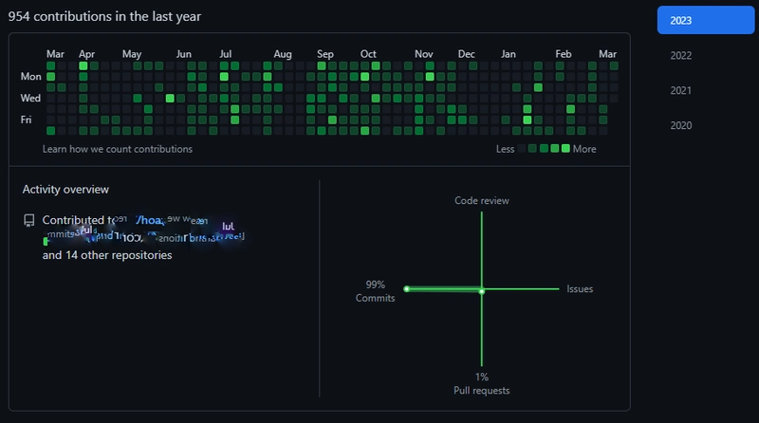
Task: Click the repository icon beside Contributed to
Action: 29,220
